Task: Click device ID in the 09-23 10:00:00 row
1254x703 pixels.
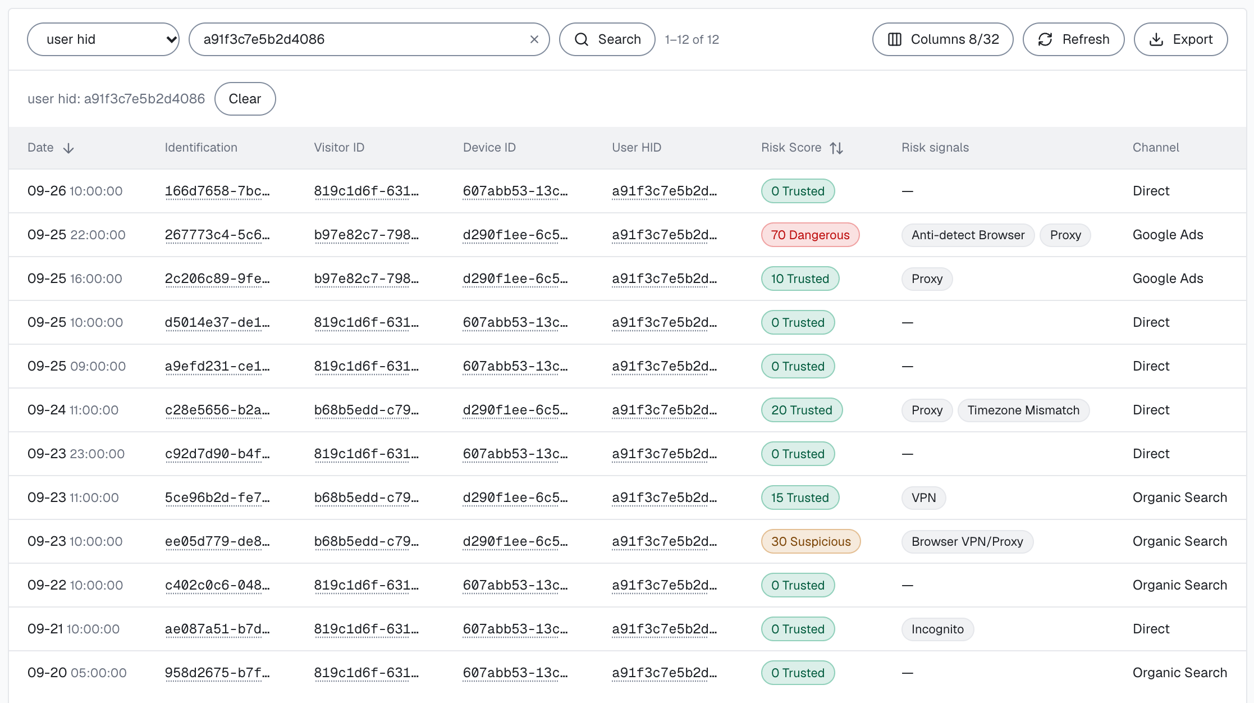Action: click(x=515, y=541)
